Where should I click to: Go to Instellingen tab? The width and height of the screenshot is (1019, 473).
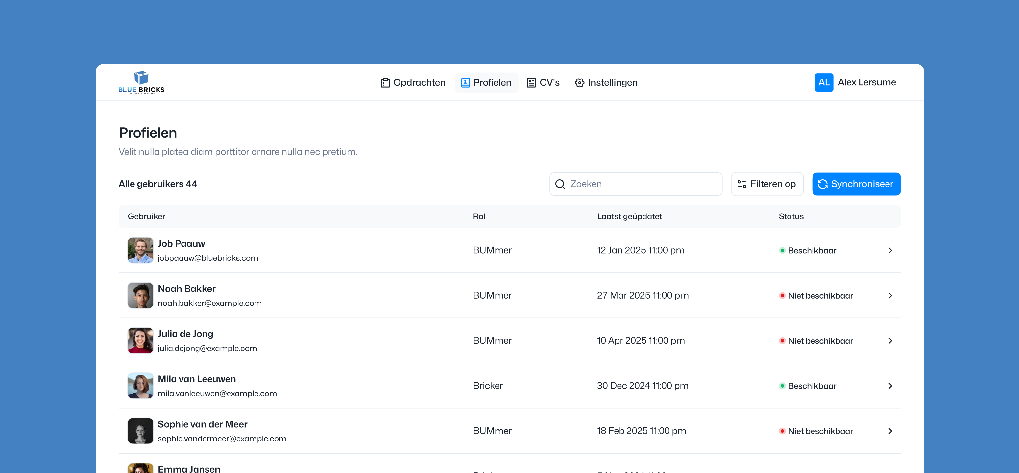point(606,82)
